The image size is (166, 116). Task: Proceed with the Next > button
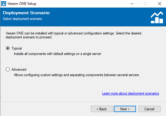point(125,109)
